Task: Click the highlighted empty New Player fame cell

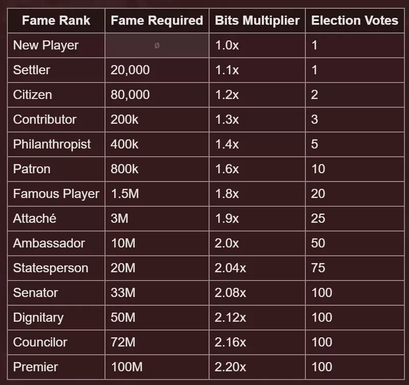Action: pyautogui.click(x=157, y=46)
